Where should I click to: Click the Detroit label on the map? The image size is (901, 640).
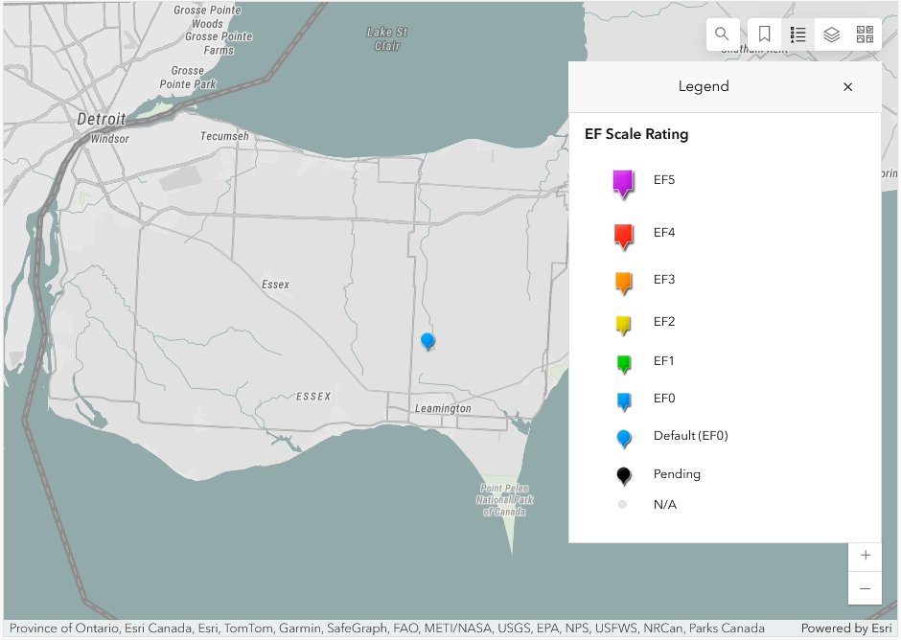point(102,119)
